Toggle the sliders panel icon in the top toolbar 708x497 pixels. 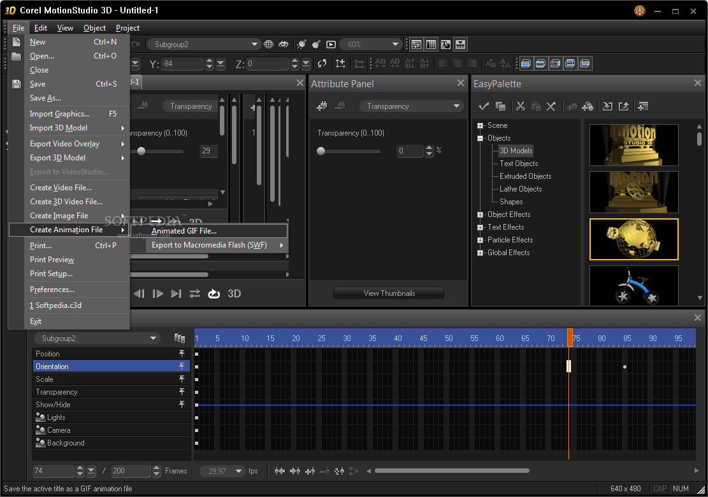[416, 44]
